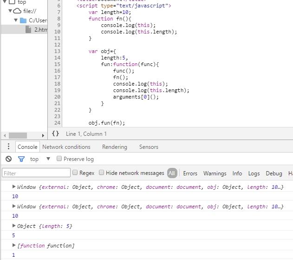Click the 'var obj={' code line
Image resolution: width=293 pixels, height=260 pixels.
[x=102, y=51]
